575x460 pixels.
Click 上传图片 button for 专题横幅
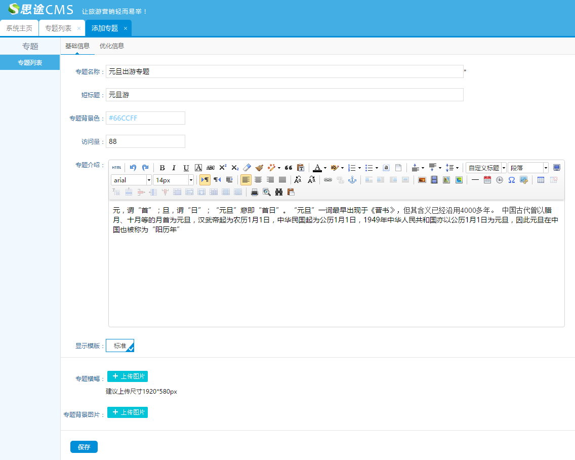tap(128, 376)
